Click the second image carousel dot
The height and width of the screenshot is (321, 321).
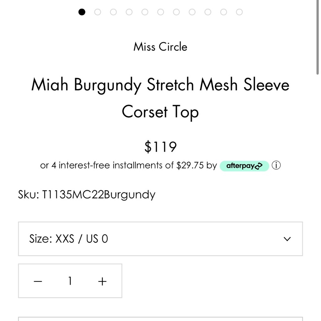98,12
